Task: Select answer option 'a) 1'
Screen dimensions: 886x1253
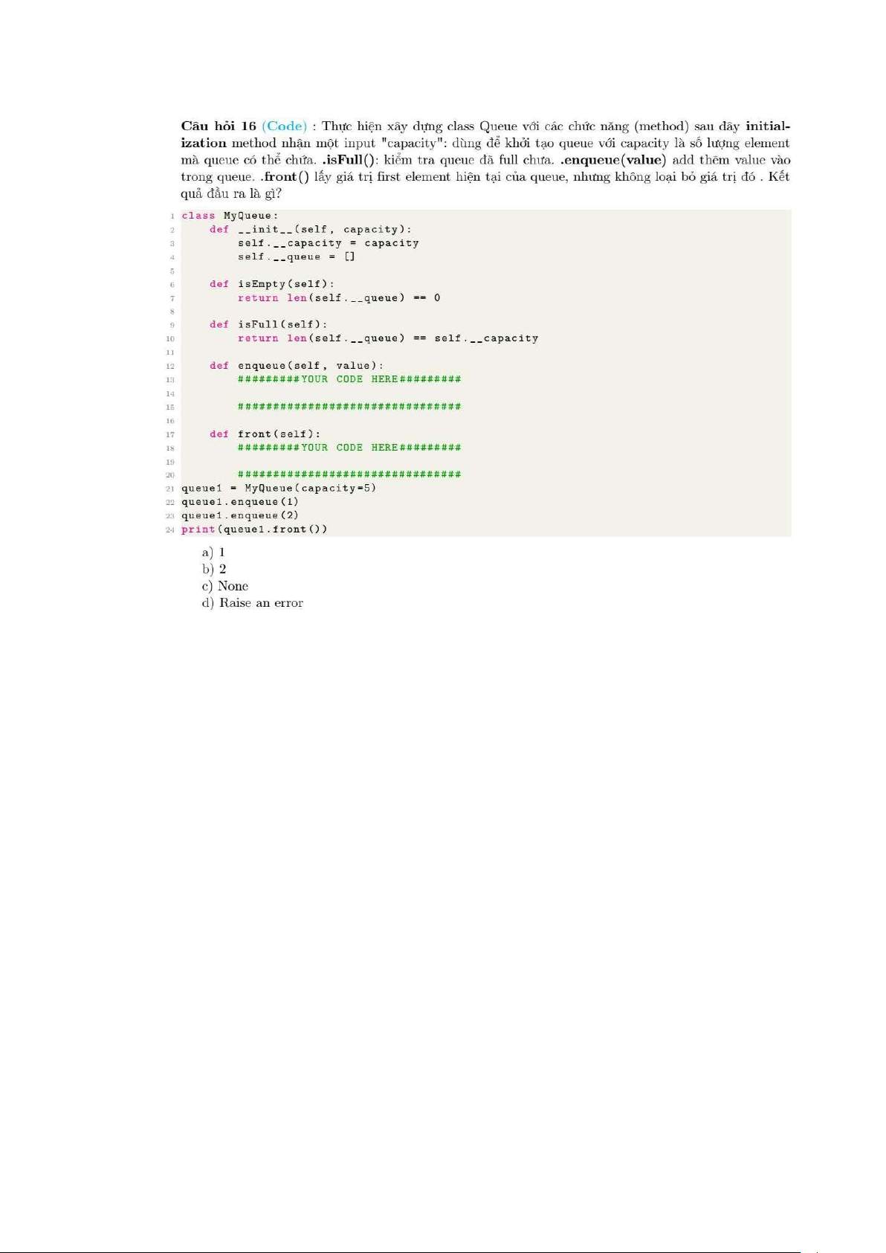Action: point(213,553)
